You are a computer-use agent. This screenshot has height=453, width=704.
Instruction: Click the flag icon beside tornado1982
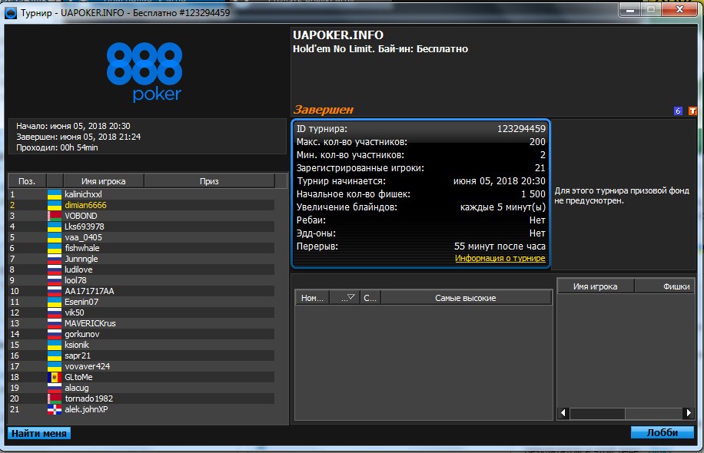tap(55, 398)
